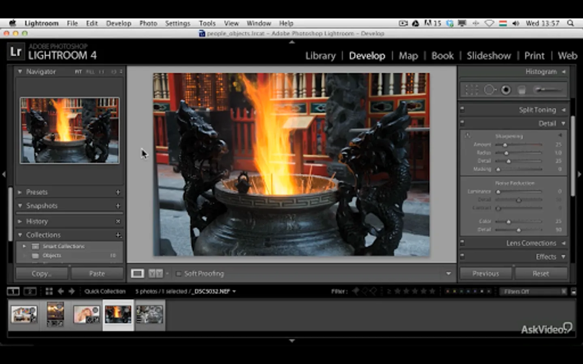Open the Develop menu in the menu bar
This screenshot has width=583, height=364.
[118, 23]
